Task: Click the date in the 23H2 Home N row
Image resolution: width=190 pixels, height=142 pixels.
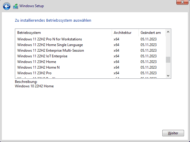Action: [x=149, y=67]
